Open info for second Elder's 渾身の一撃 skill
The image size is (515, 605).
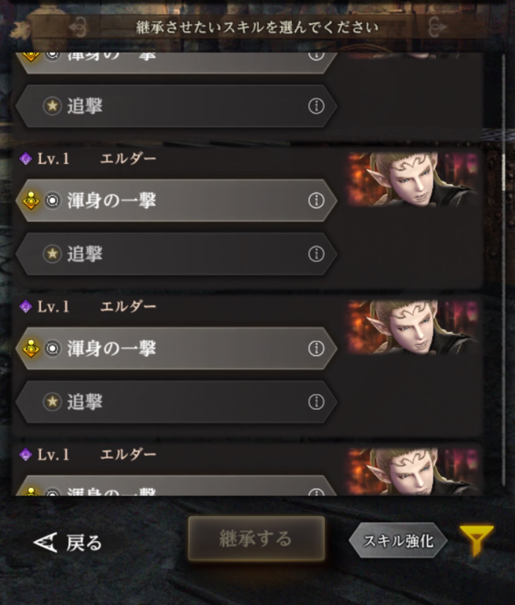pos(316,349)
